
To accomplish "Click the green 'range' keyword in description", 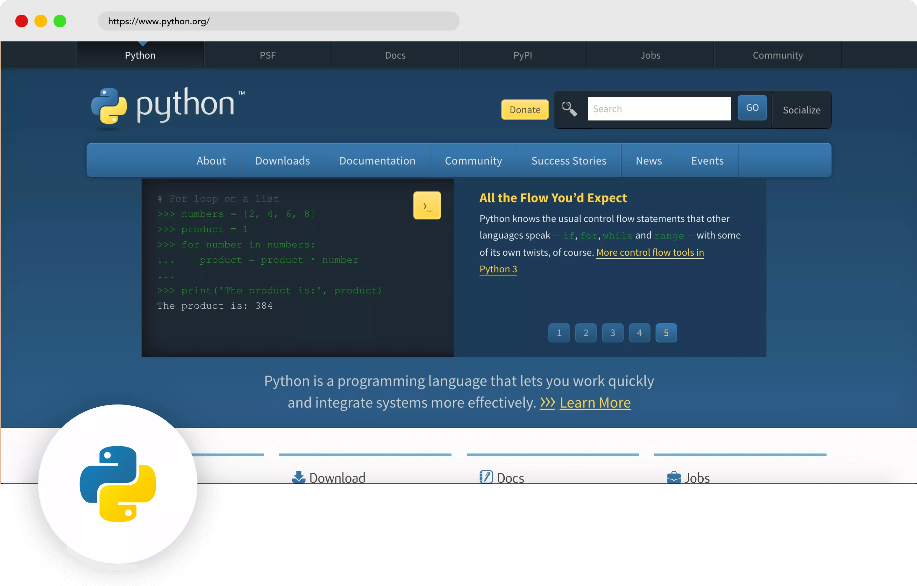I will (x=669, y=236).
